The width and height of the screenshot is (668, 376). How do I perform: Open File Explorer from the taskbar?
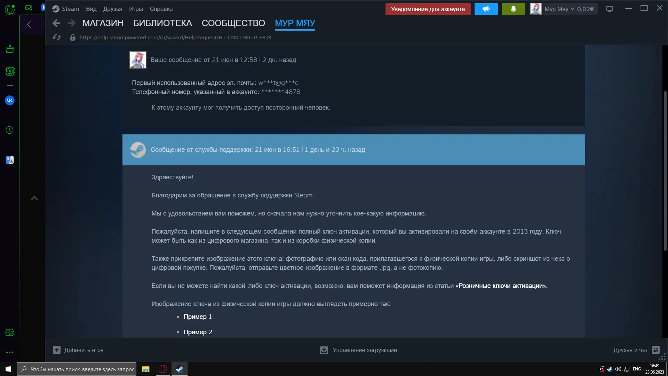click(145, 369)
